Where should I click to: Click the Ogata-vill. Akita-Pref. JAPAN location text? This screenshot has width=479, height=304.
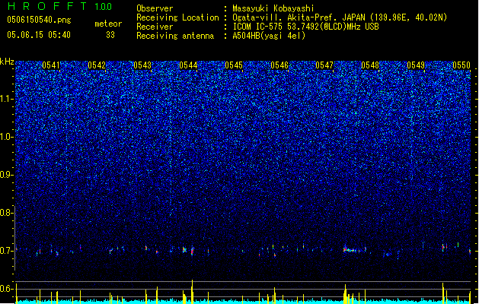299,17
